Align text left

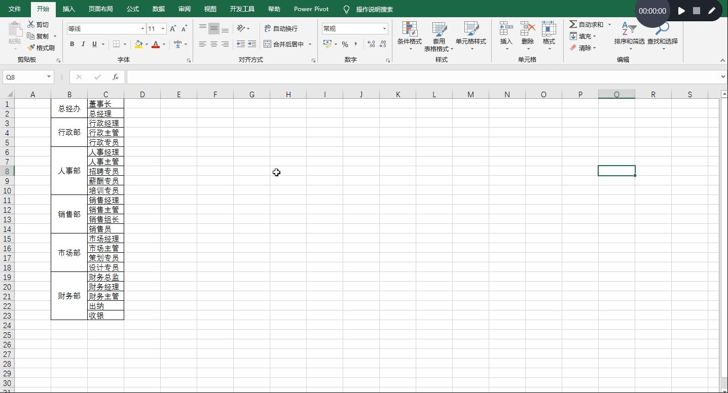click(203, 44)
